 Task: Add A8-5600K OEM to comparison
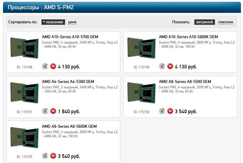tap(45, 156)
